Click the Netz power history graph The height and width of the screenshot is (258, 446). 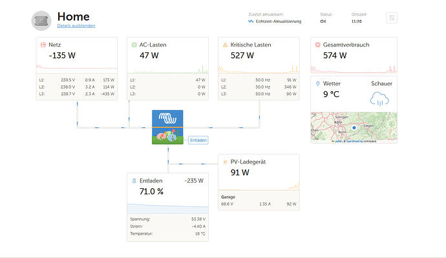coord(76,68)
